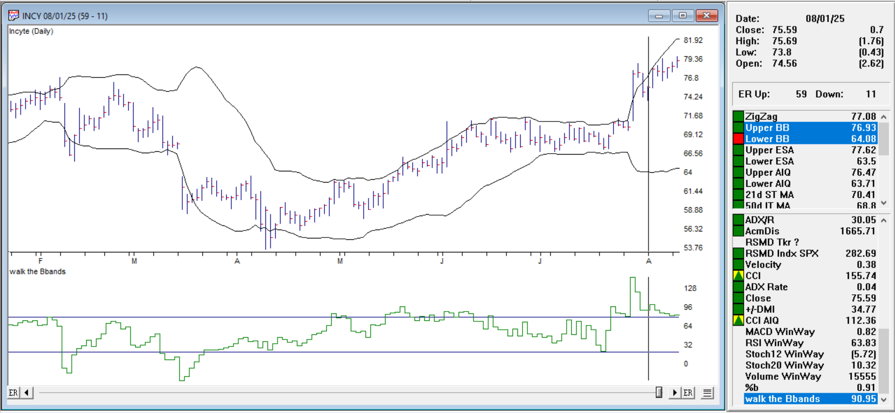Image resolution: width=895 pixels, height=413 pixels.
Task: Click the left ER button
Action: pyautogui.click(x=14, y=393)
